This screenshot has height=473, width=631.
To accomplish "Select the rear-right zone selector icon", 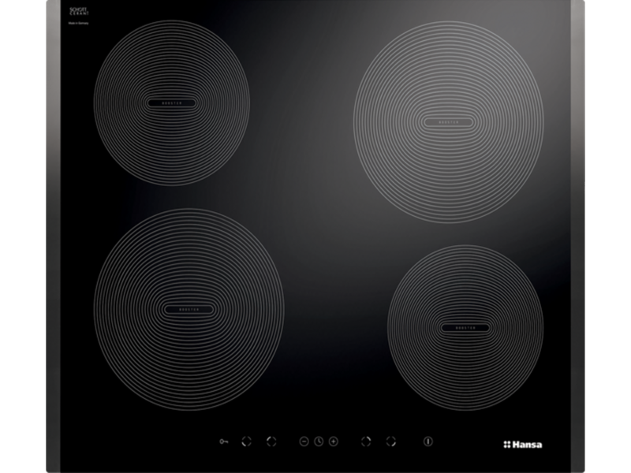I will click(x=366, y=441).
